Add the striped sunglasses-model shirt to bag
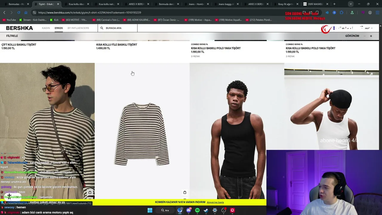 90,192
